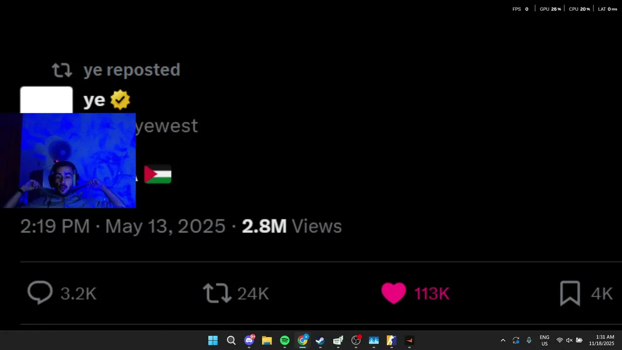Bookmark the post with the bookmark icon

(570, 293)
